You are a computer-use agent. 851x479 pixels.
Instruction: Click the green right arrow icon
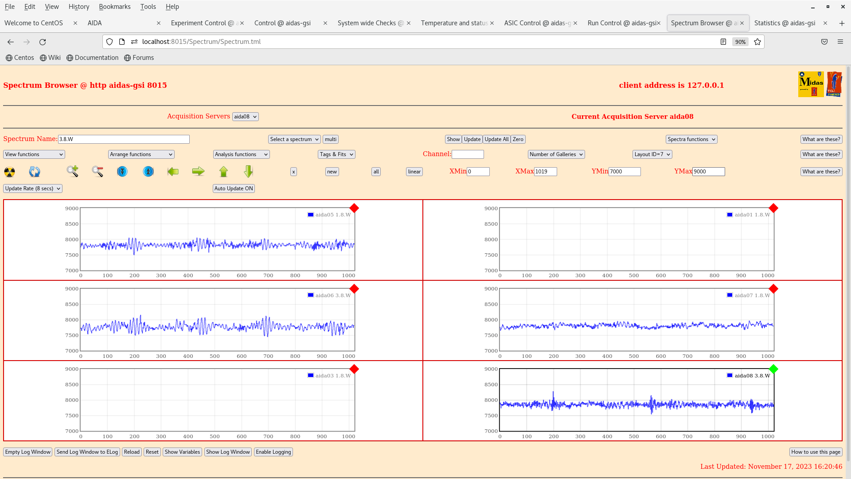[x=198, y=171]
